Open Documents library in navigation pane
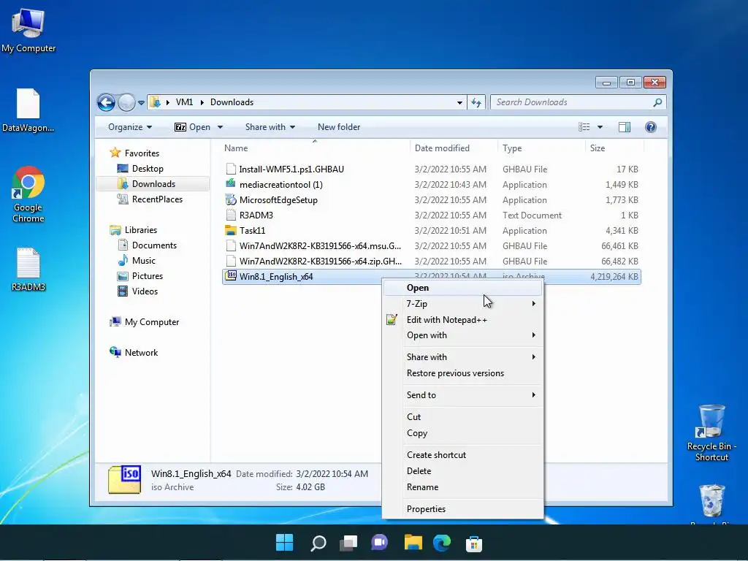The width and height of the screenshot is (748, 561). point(154,245)
